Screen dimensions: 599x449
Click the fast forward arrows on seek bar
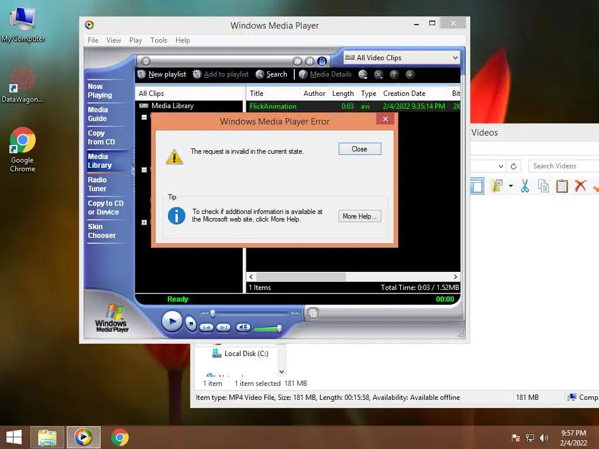point(295,313)
